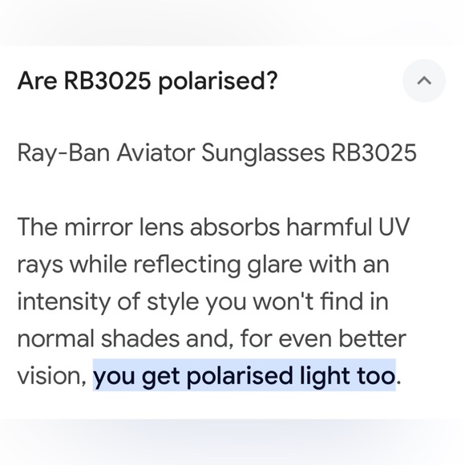Click 'The mirror lens absorbs harmful UV' line
Screen dimensions: 465x465
[x=213, y=227]
